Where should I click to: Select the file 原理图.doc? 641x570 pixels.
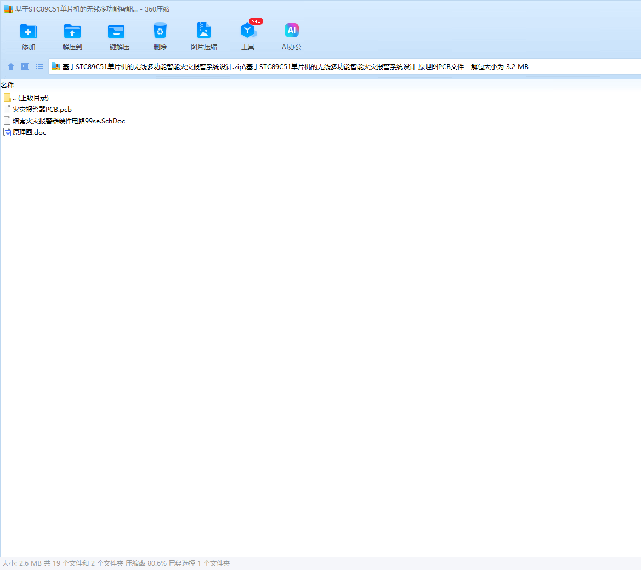(x=25, y=133)
